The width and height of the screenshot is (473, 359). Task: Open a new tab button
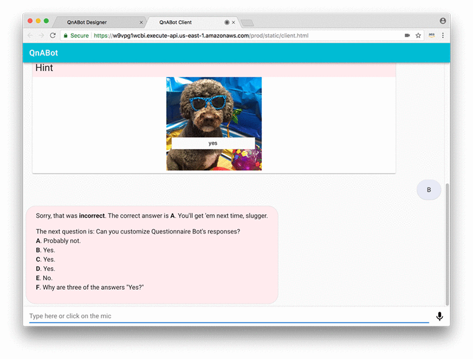pos(247,23)
